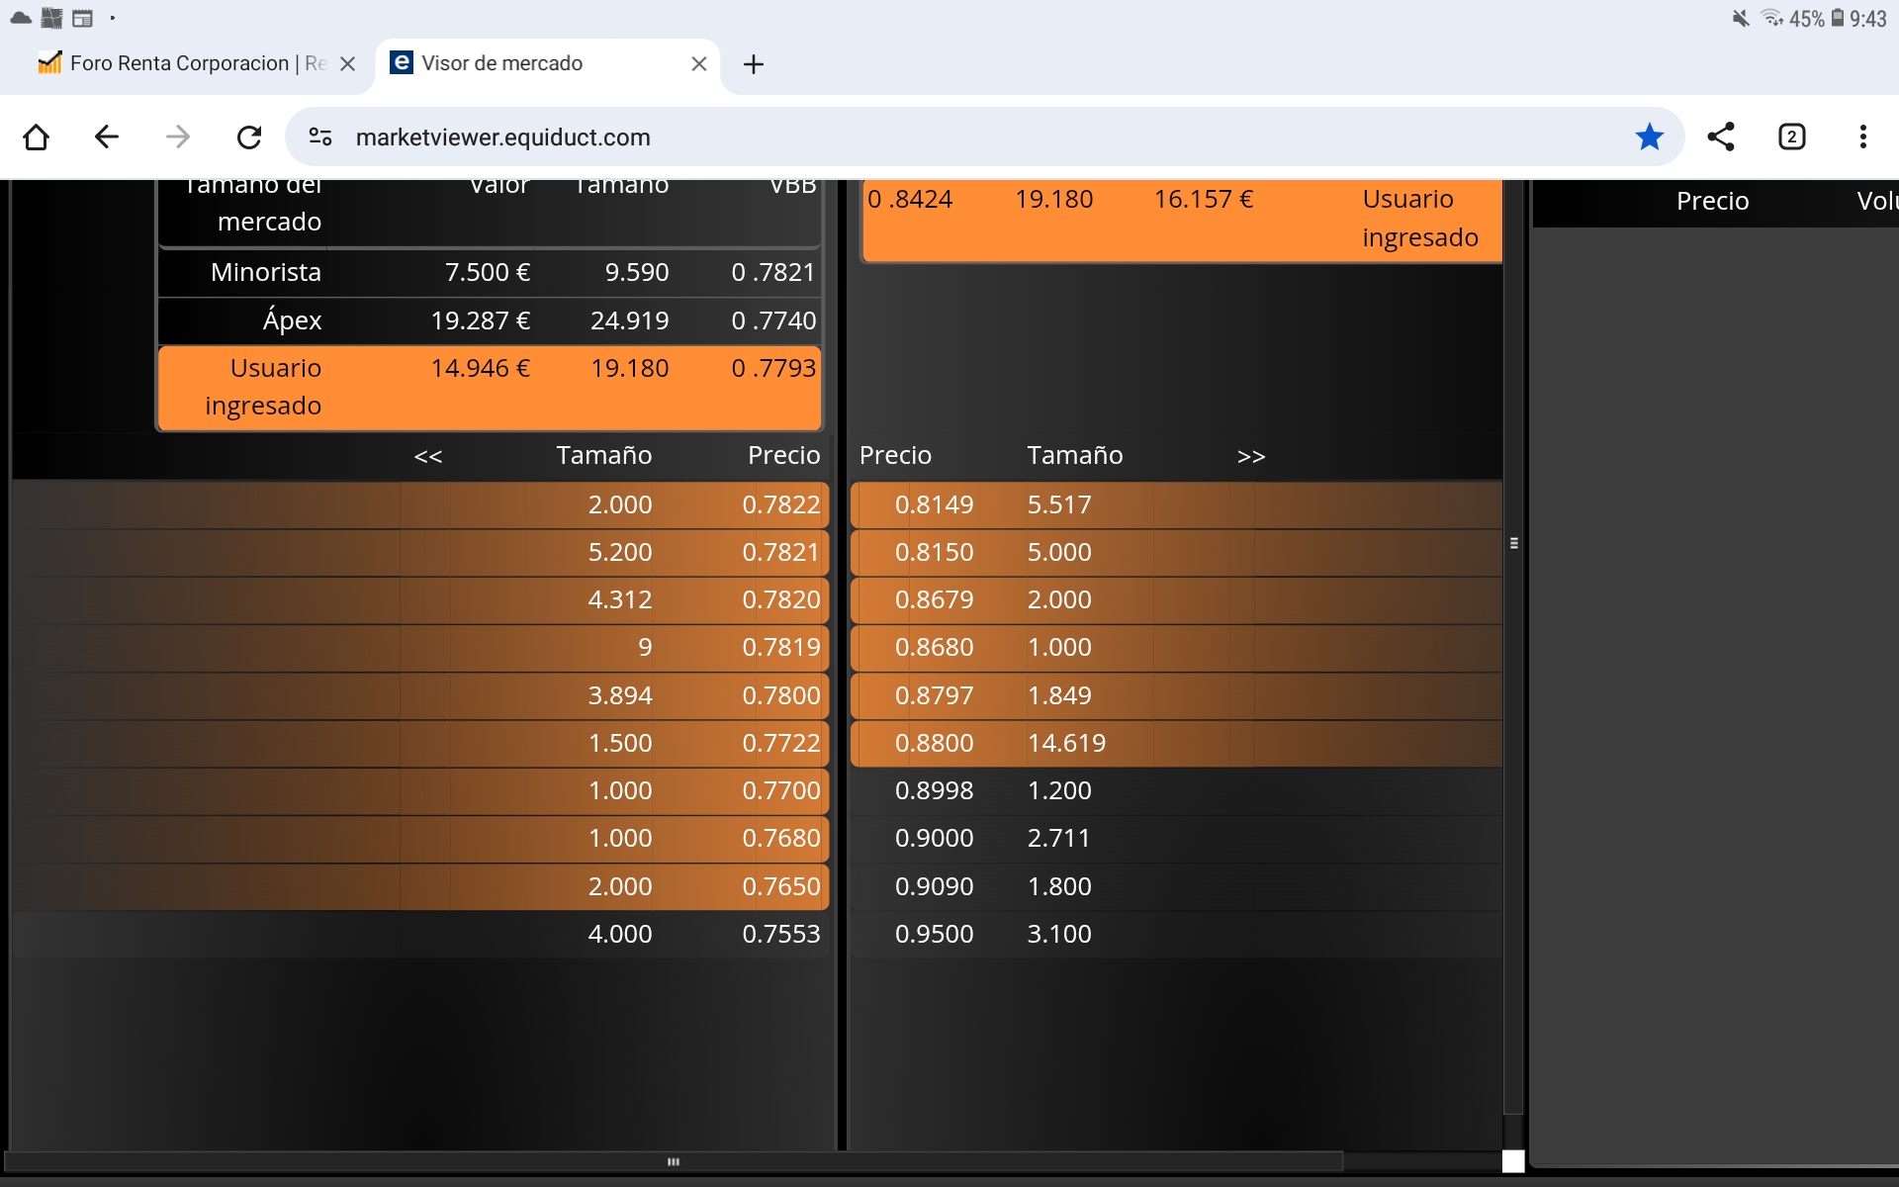Open the tab switcher showing 2
The image size is (1899, 1187).
point(1791,137)
